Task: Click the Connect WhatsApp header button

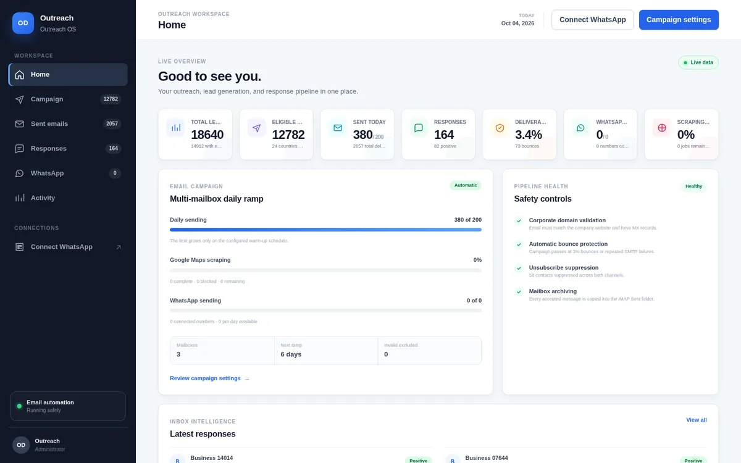Action: [593, 20]
